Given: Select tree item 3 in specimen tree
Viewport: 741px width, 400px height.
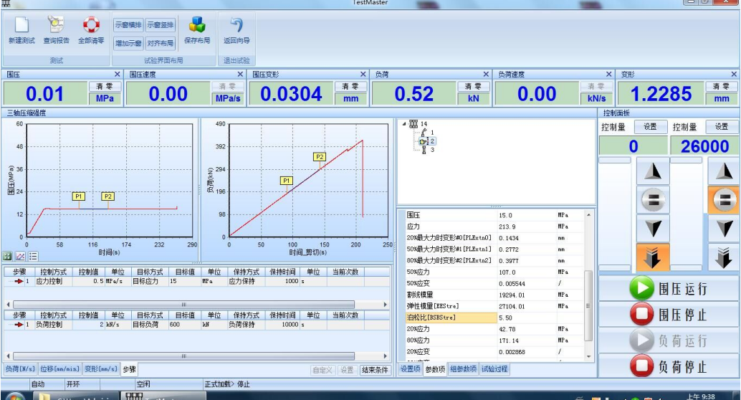Looking at the screenshot, I should coord(431,150).
